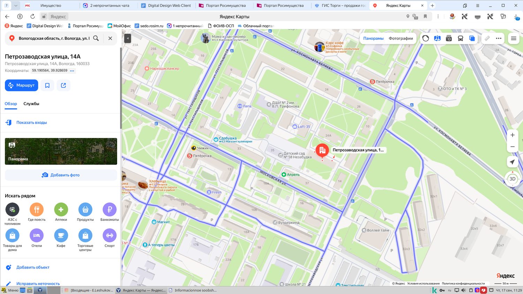
Task: Click the Добавить объект link
Action: click(33, 268)
